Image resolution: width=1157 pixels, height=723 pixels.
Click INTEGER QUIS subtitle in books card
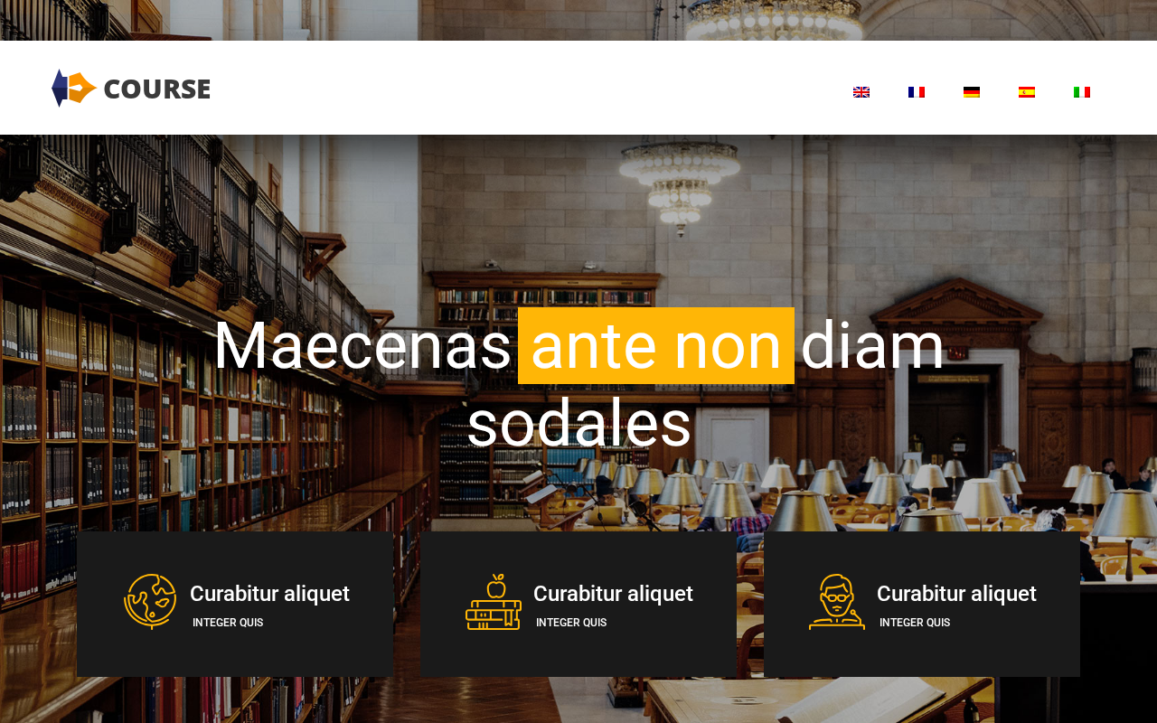[x=571, y=623]
